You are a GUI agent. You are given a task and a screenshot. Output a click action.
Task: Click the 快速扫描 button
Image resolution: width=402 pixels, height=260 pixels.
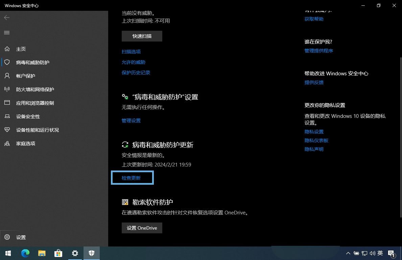point(142,36)
